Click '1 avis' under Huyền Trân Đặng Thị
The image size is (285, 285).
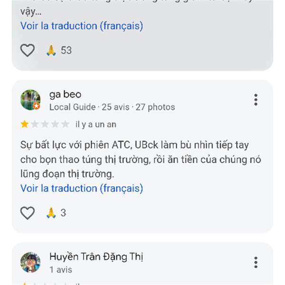click(x=61, y=269)
